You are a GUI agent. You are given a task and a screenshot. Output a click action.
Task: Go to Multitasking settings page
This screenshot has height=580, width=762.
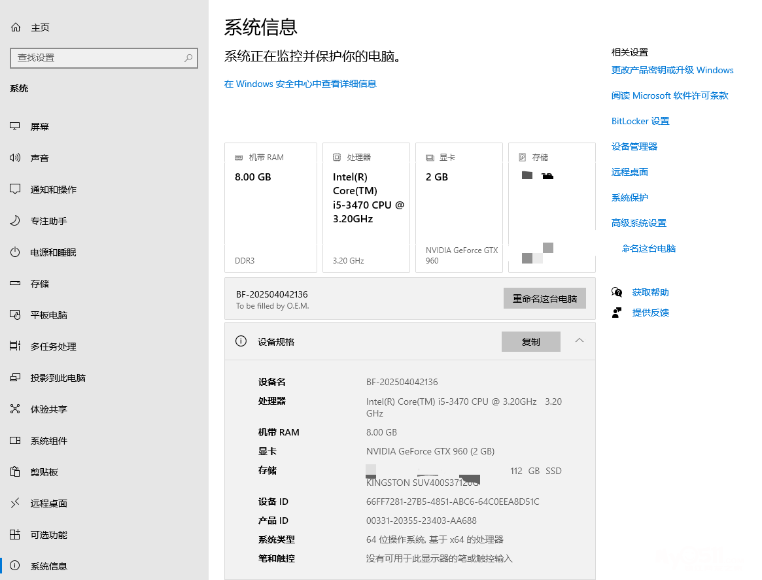tap(53, 347)
